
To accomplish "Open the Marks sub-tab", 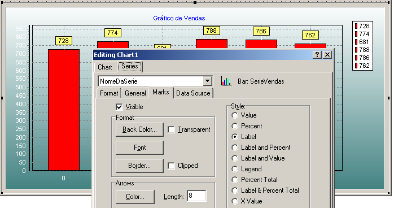I will click(160, 92).
